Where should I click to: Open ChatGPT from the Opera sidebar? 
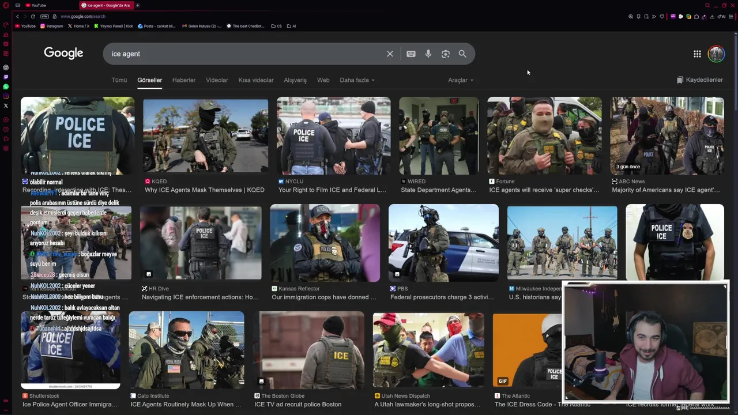pyautogui.click(x=6, y=67)
